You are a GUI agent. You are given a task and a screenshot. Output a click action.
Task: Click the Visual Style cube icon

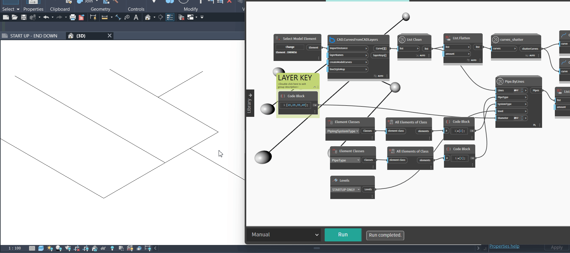[x=41, y=248]
